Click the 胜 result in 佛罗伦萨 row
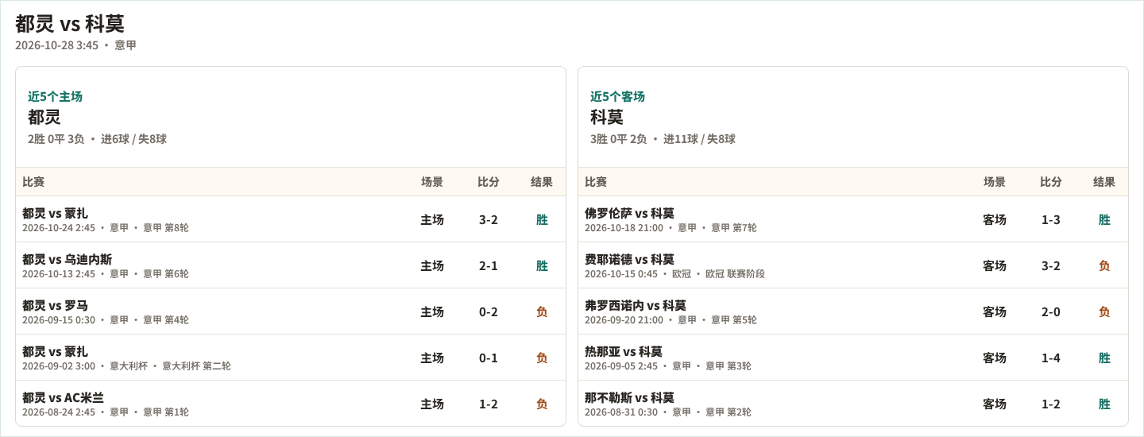The height and width of the screenshot is (437, 1144). [1104, 219]
